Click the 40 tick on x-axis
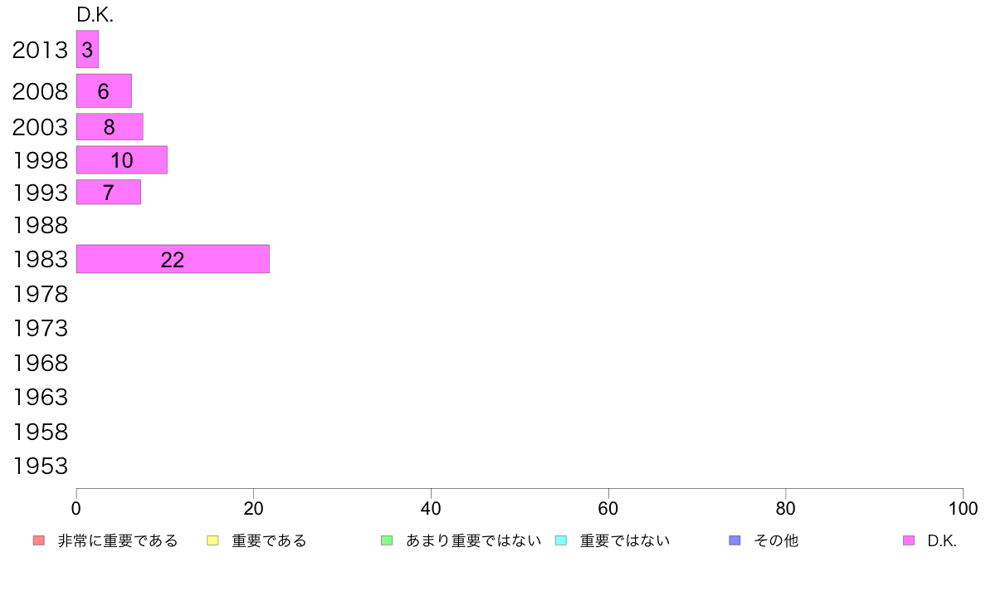Viewport: 986px width, 611px height. 431,508
